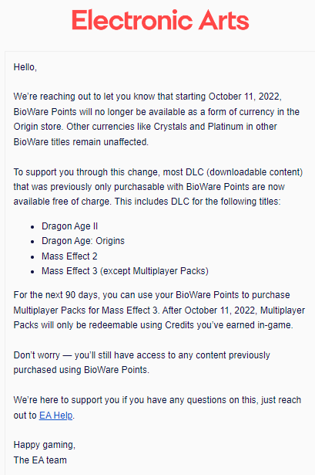This screenshot has width=315, height=475.
Task: Click "The EA team" signature line
Action: [40, 460]
